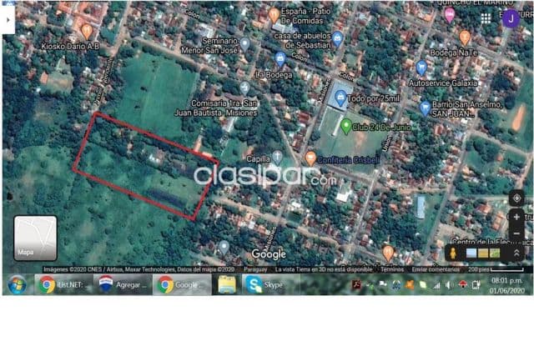
Task: Open the Barrio San Anselmo cart pin
Action: point(425,109)
